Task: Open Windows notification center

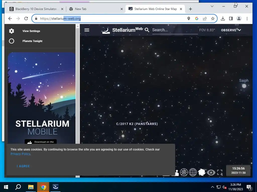Action: click(249, 187)
